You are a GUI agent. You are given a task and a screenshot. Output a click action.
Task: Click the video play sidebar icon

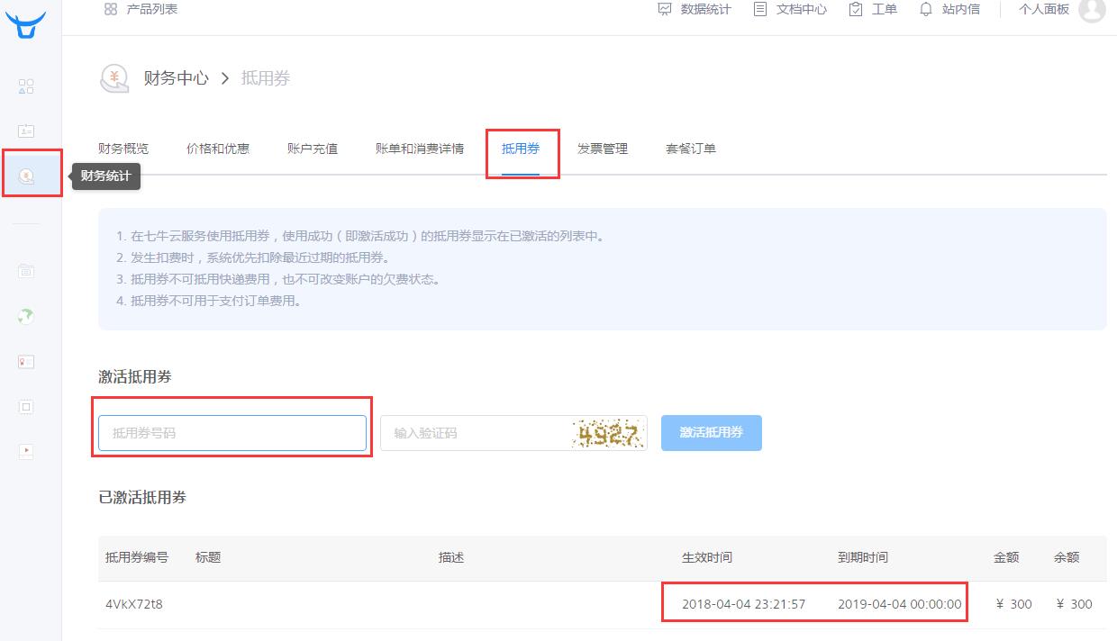tap(26, 451)
